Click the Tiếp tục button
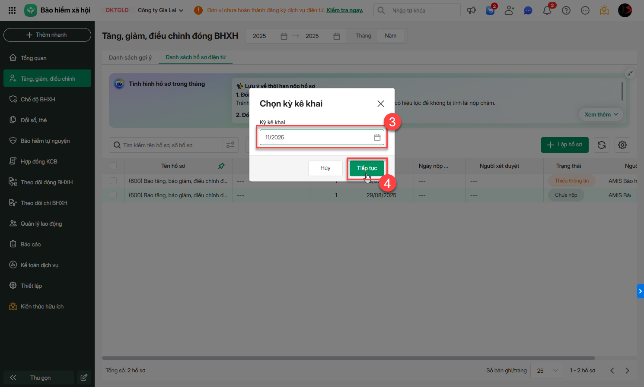The image size is (644, 387). [367, 168]
